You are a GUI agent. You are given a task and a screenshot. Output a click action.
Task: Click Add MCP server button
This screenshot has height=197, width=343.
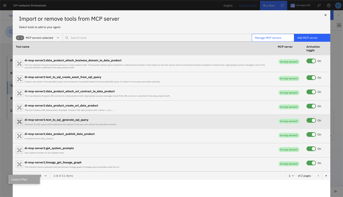click(312, 38)
